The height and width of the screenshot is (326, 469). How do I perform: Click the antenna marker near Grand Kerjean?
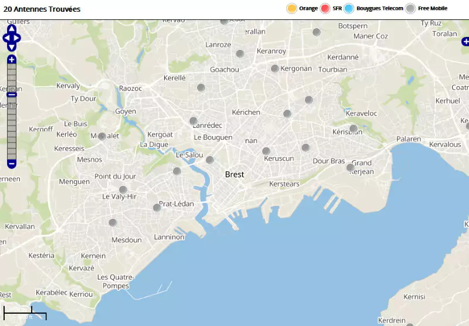(x=350, y=168)
